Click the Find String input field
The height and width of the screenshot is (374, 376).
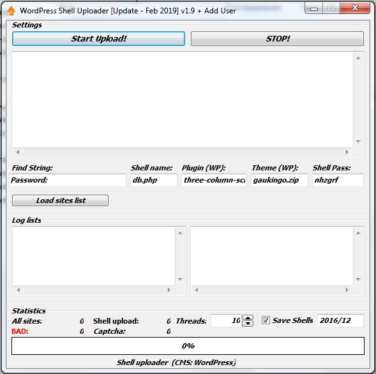[x=68, y=180]
